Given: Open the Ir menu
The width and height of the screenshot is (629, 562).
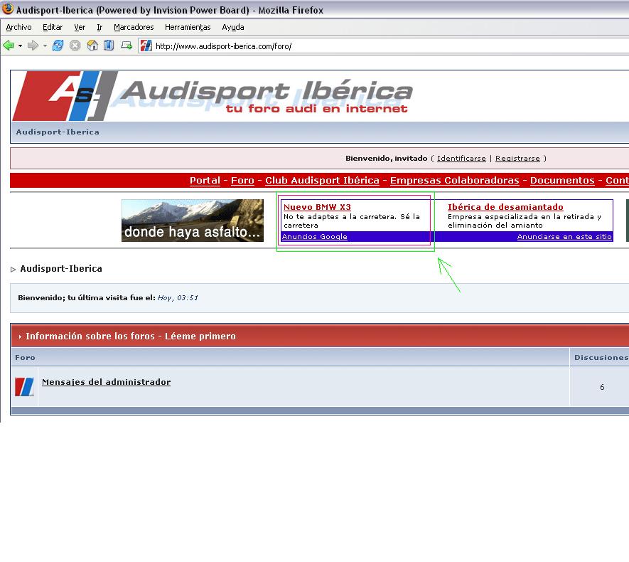Looking at the screenshot, I should click(x=100, y=27).
